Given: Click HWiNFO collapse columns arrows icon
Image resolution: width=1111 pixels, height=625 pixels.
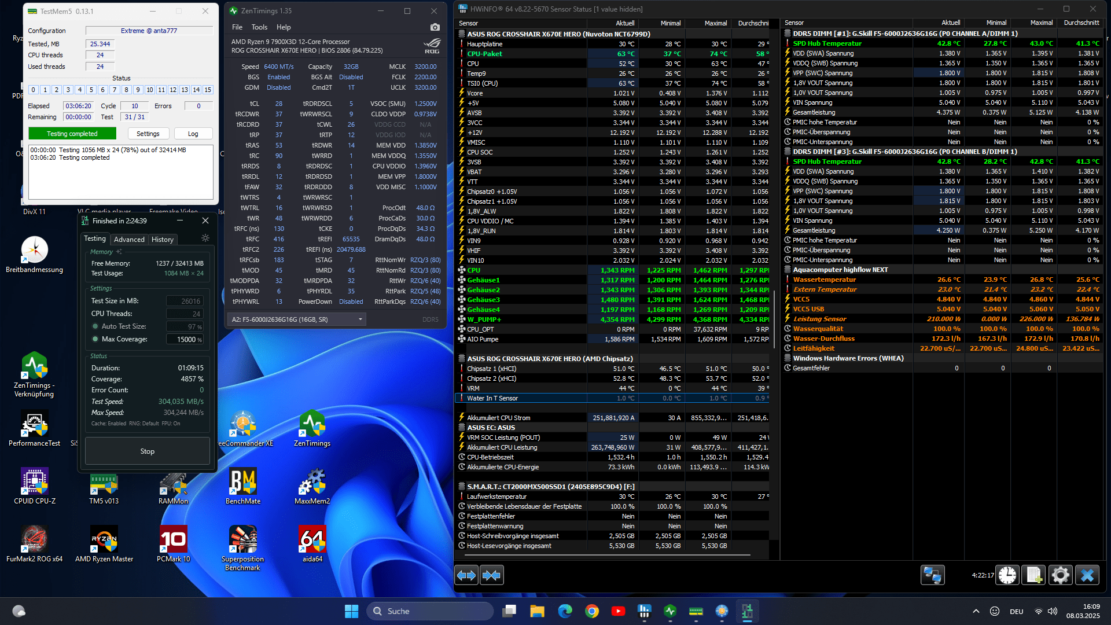Looking at the screenshot, I should 491,575.
